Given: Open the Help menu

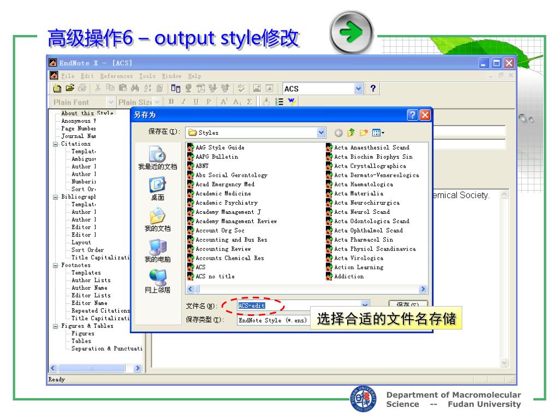Looking at the screenshot, I should [194, 76].
